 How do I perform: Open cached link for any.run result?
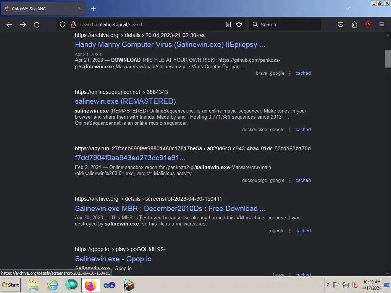303,180
